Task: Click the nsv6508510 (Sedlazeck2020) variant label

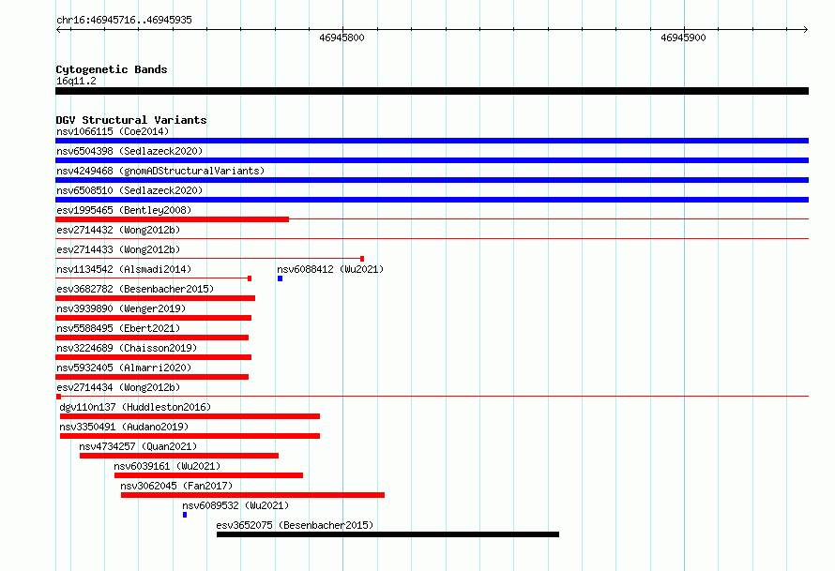Action: pos(129,190)
